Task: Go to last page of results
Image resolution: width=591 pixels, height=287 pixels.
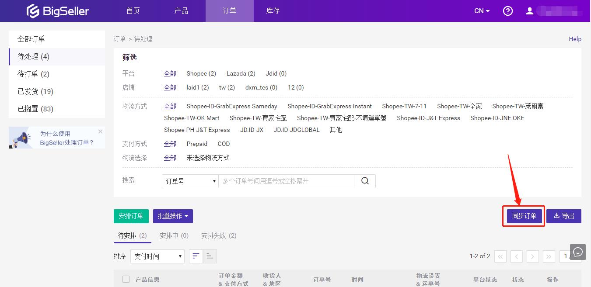Action: click(x=549, y=256)
